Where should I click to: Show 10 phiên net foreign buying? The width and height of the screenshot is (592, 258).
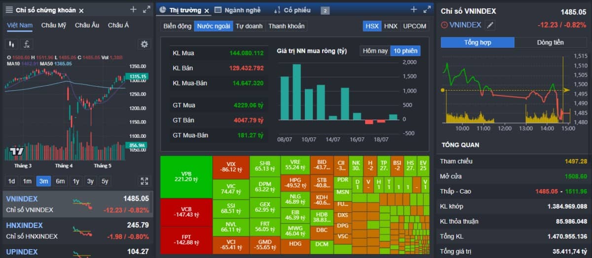pyautogui.click(x=405, y=51)
